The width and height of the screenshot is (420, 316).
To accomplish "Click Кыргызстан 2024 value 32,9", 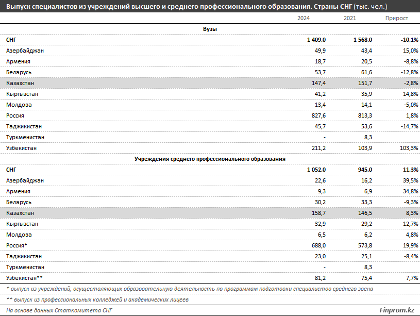I will pyautogui.click(x=319, y=224).
